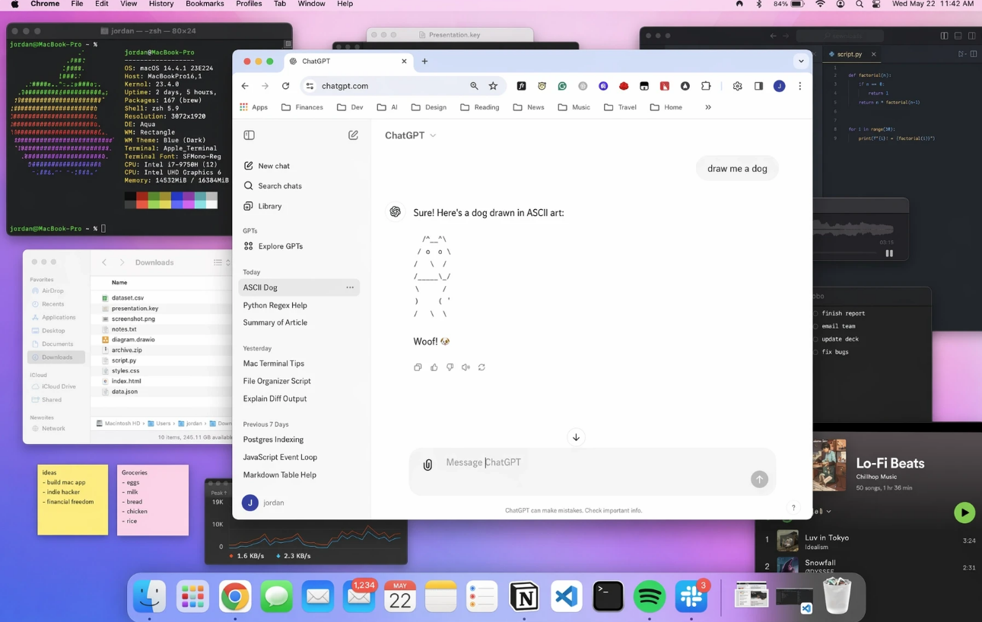The height and width of the screenshot is (622, 982).
Task: Open the Library in ChatGPT
Action: 297,206
